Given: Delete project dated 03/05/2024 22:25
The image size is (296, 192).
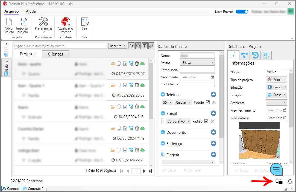Looking at the screenshot, I should [137, 150].
